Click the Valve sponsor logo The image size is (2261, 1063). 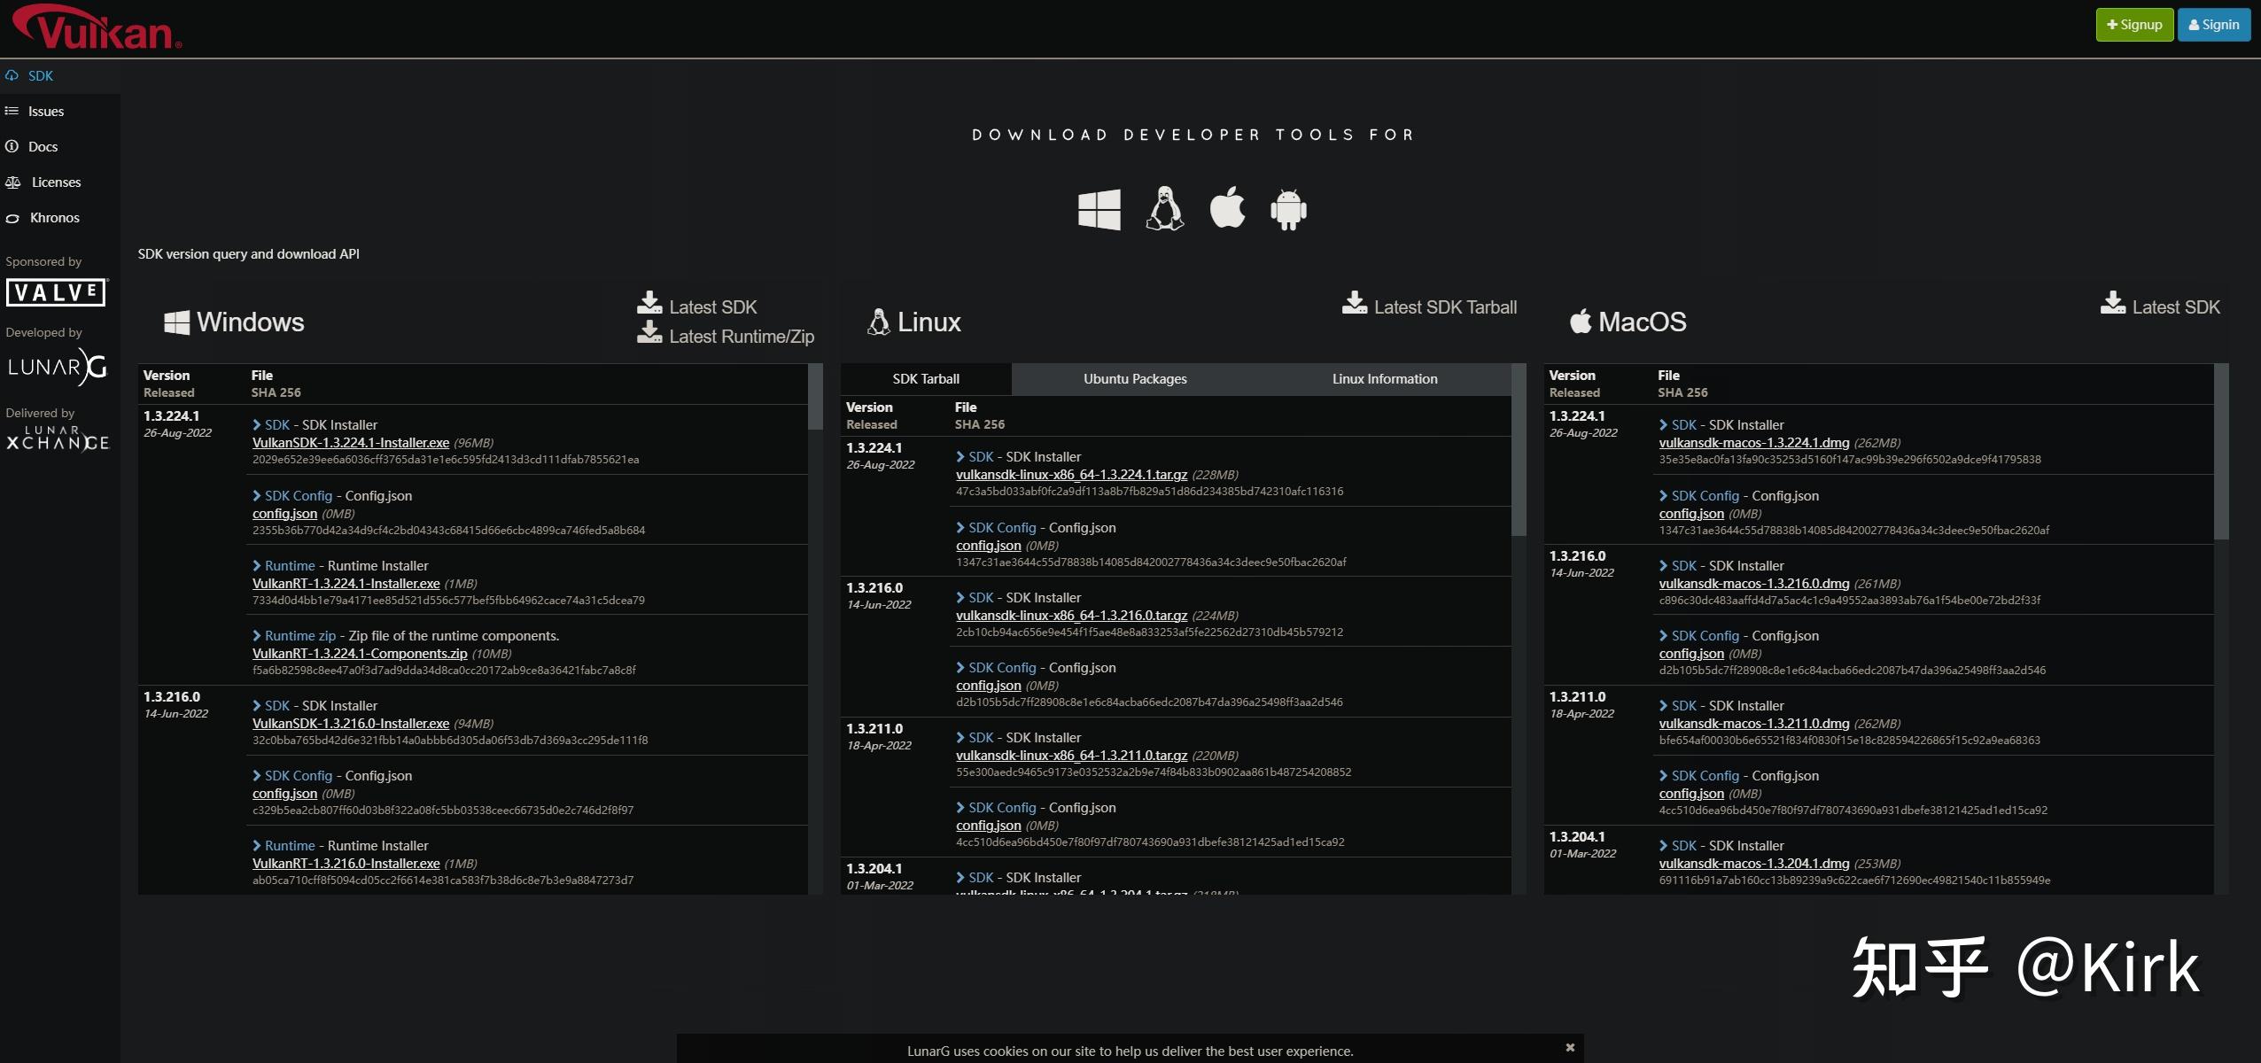pyautogui.click(x=57, y=292)
